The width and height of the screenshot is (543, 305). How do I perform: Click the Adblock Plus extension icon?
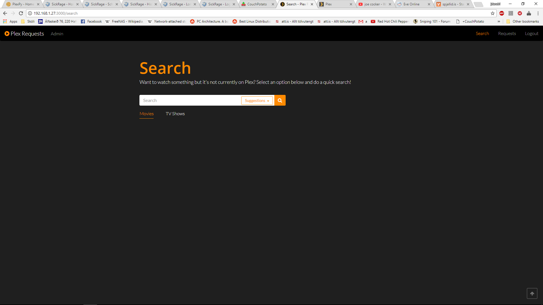pyautogui.click(x=502, y=13)
